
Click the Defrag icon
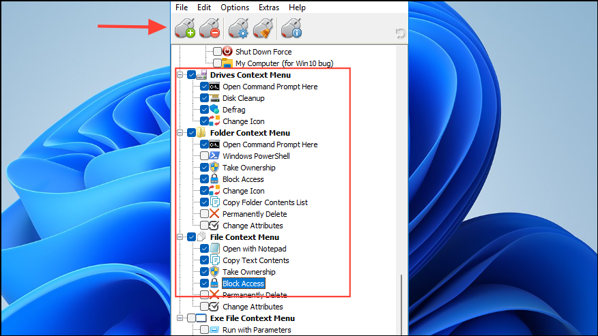(x=215, y=109)
